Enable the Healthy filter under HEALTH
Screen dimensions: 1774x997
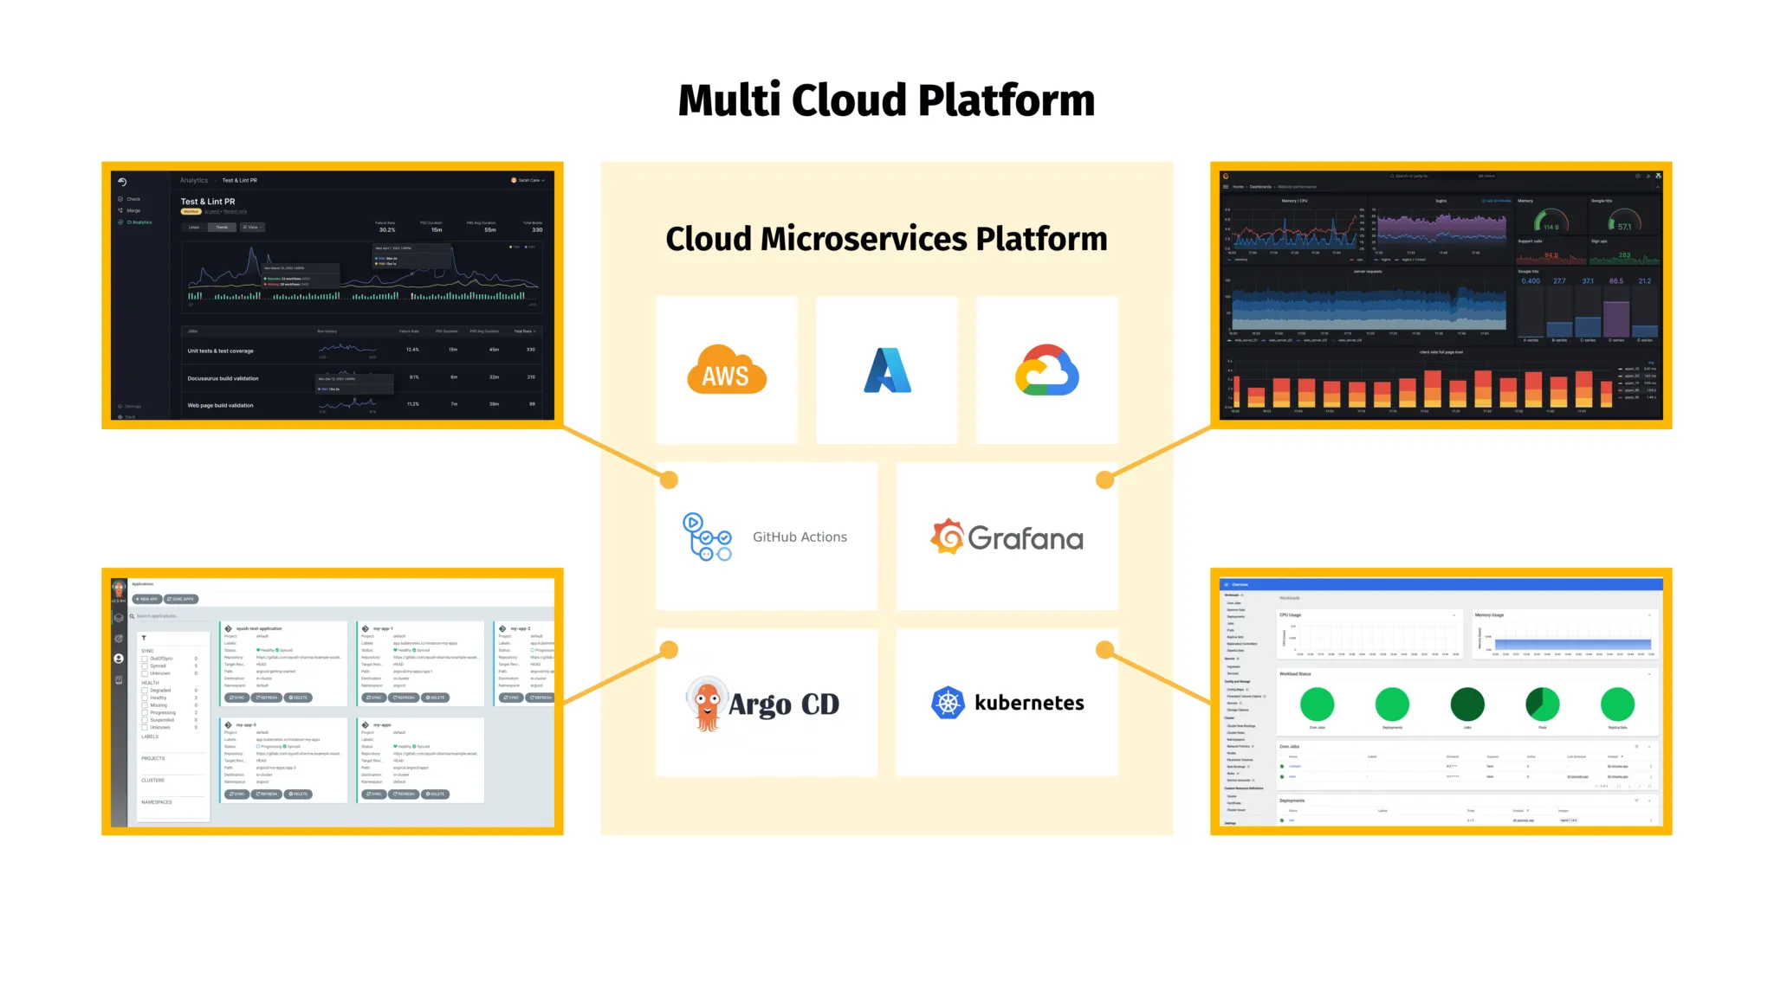(145, 698)
